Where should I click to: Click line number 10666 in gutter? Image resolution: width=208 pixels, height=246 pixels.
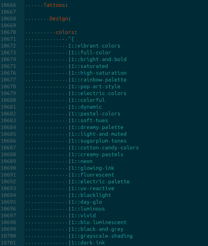(x=8, y=5)
